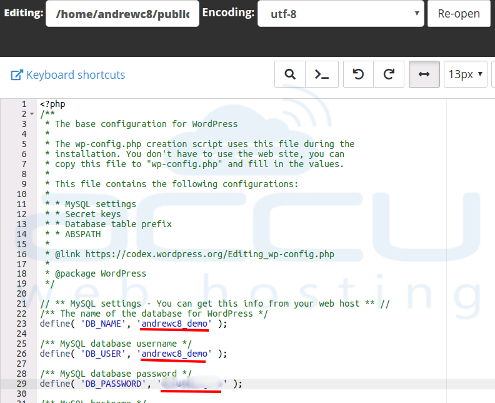Open the utf-8 encoding dropdown
Screen dimensions: 495x403
click(x=341, y=14)
